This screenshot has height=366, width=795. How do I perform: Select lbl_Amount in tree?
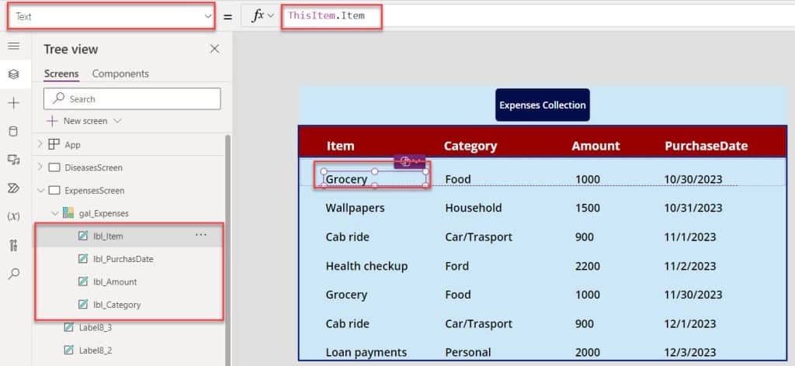pos(115,281)
